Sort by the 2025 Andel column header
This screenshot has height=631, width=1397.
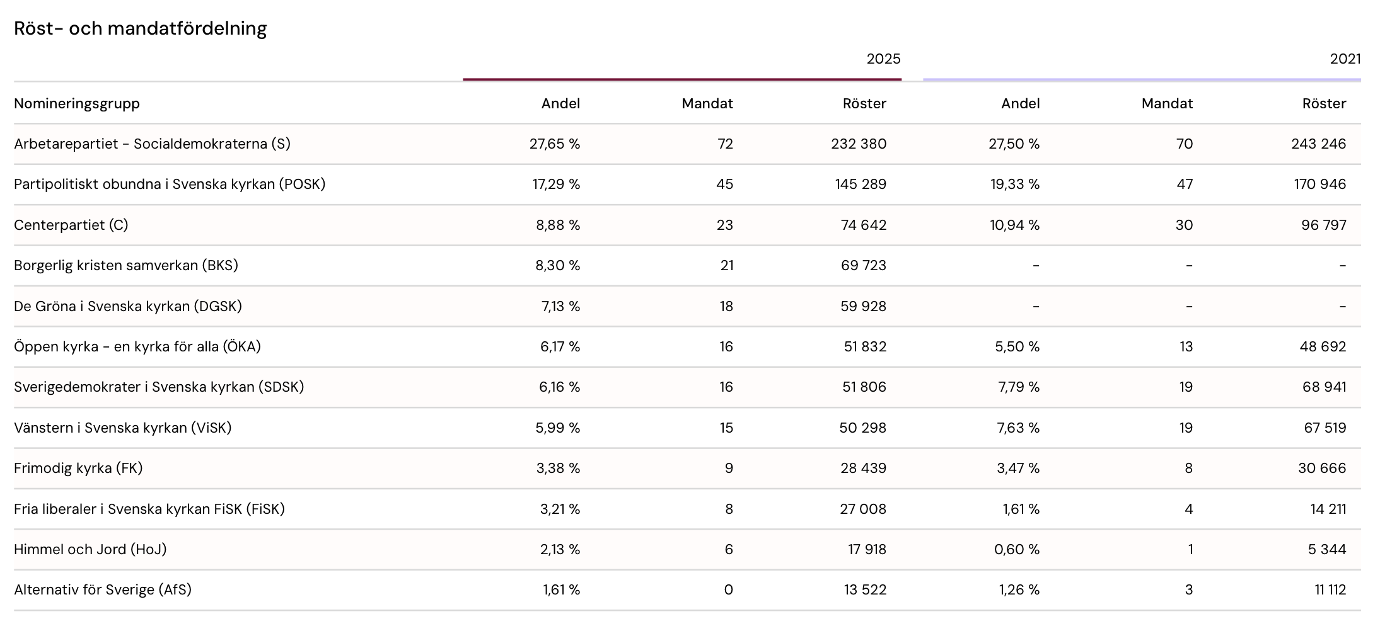tap(560, 103)
